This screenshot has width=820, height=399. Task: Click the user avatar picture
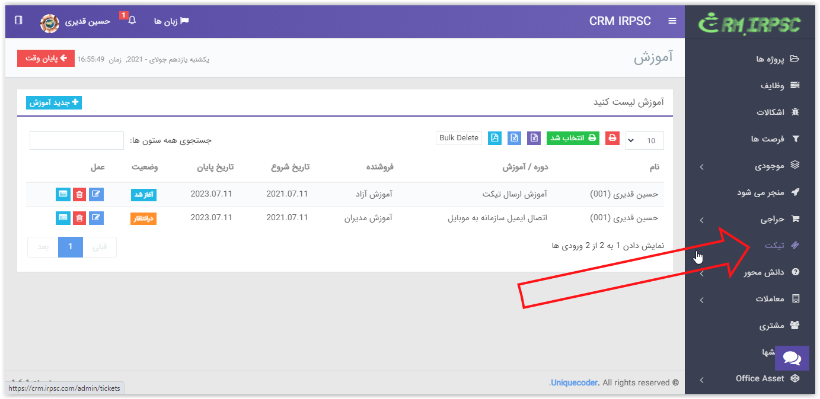(50, 21)
